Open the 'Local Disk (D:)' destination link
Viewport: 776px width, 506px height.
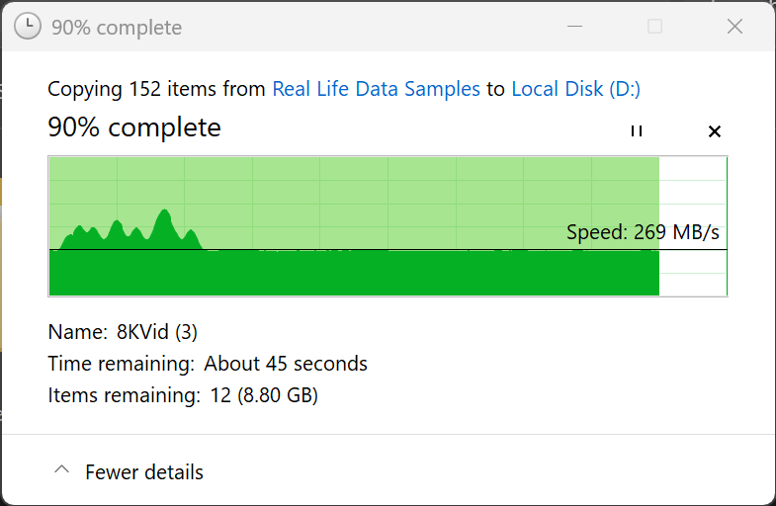(x=575, y=89)
